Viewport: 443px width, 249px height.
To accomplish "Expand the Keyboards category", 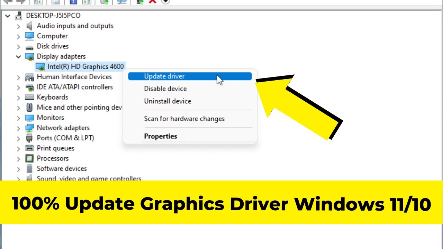I will 19,97.
